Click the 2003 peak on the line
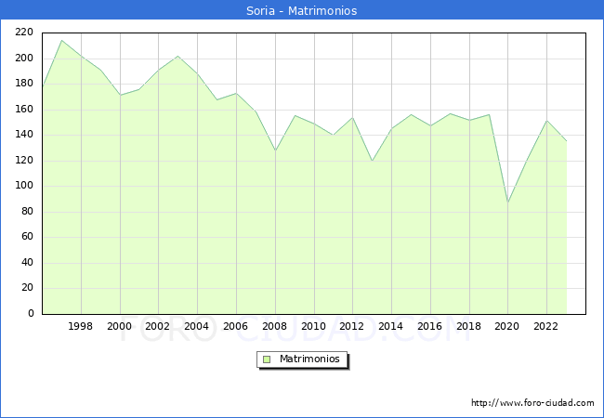 178,56
